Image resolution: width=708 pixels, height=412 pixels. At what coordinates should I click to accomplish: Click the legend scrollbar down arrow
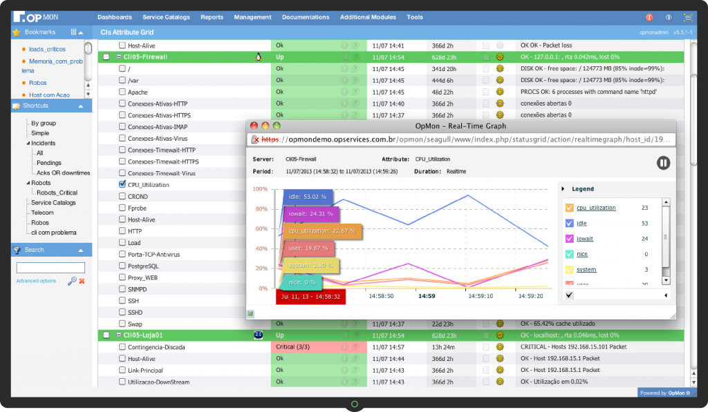pos(666,280)
